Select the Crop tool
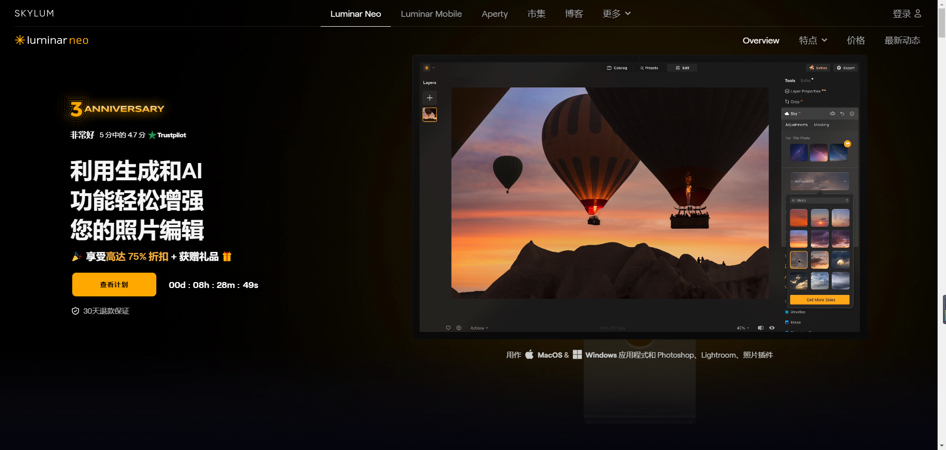 794,102
